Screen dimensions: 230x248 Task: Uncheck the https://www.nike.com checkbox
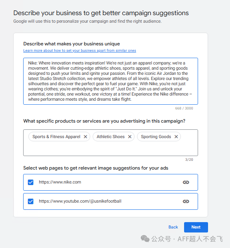click(31, 182)
